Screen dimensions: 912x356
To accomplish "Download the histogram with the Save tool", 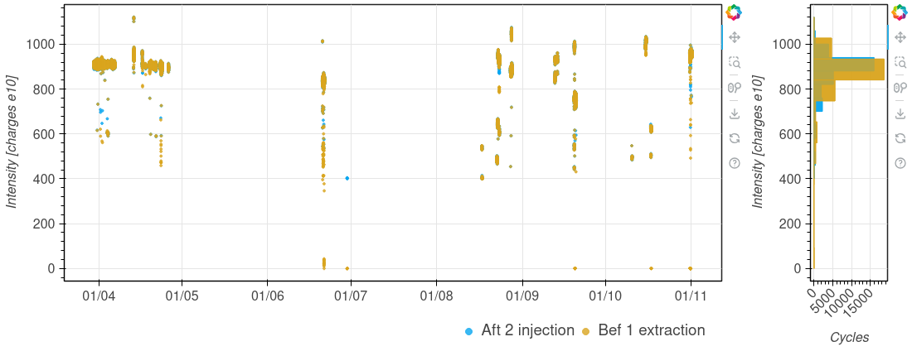I will [x=900, y=113].
